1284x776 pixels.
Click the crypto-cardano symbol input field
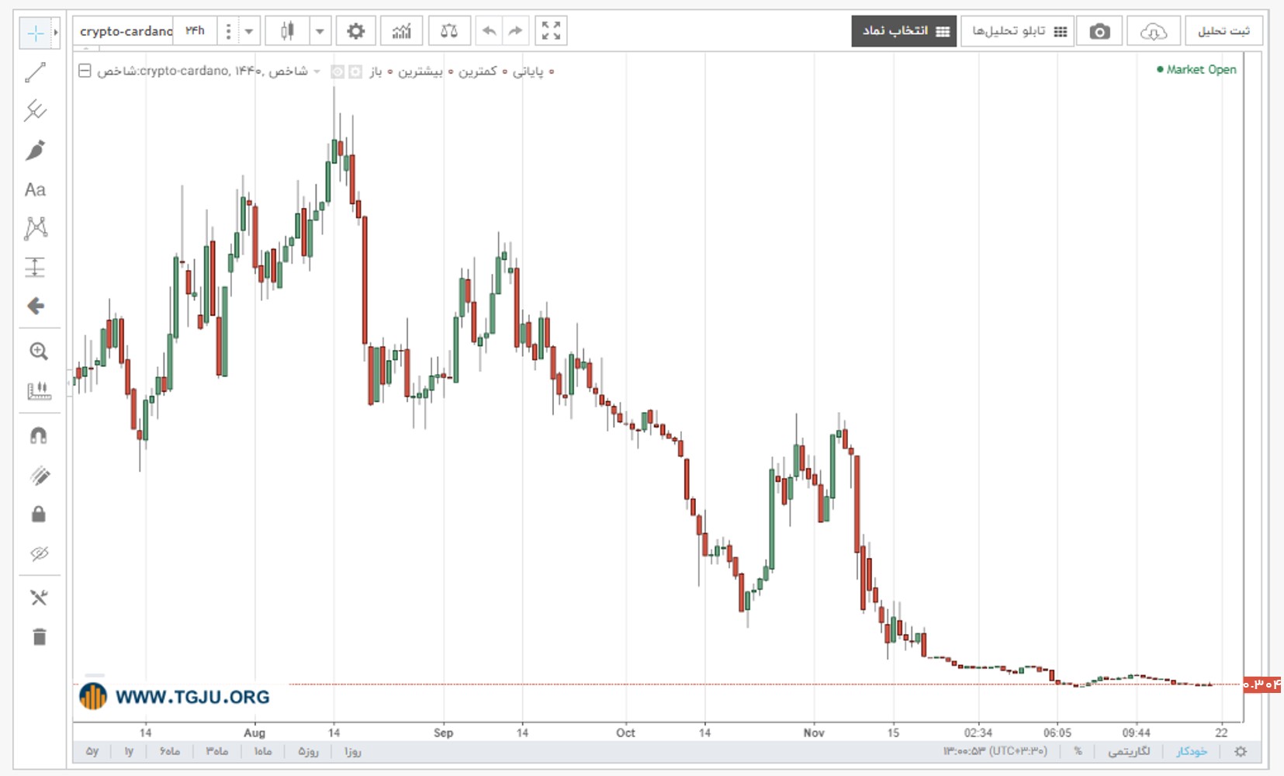tap(125, 31)
